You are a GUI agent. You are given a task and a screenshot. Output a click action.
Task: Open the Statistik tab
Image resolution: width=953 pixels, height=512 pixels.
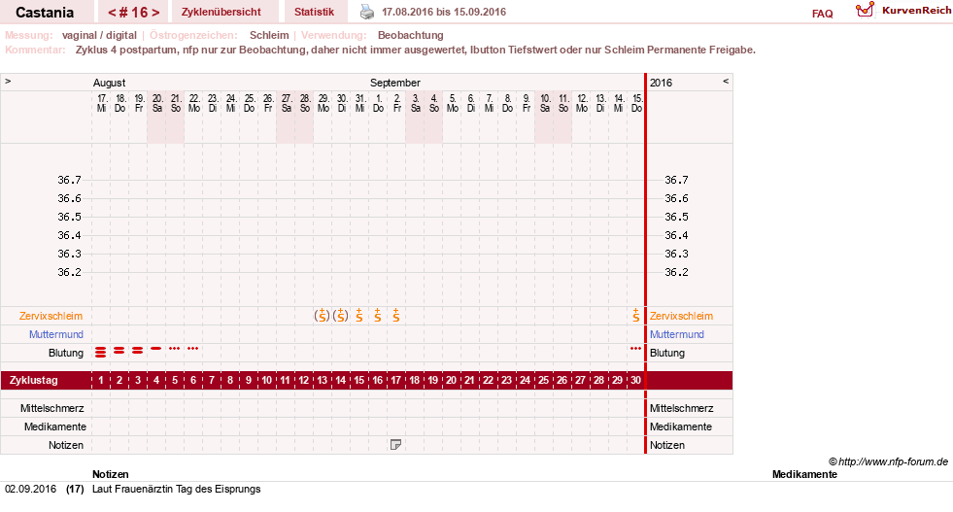[314, 12]
